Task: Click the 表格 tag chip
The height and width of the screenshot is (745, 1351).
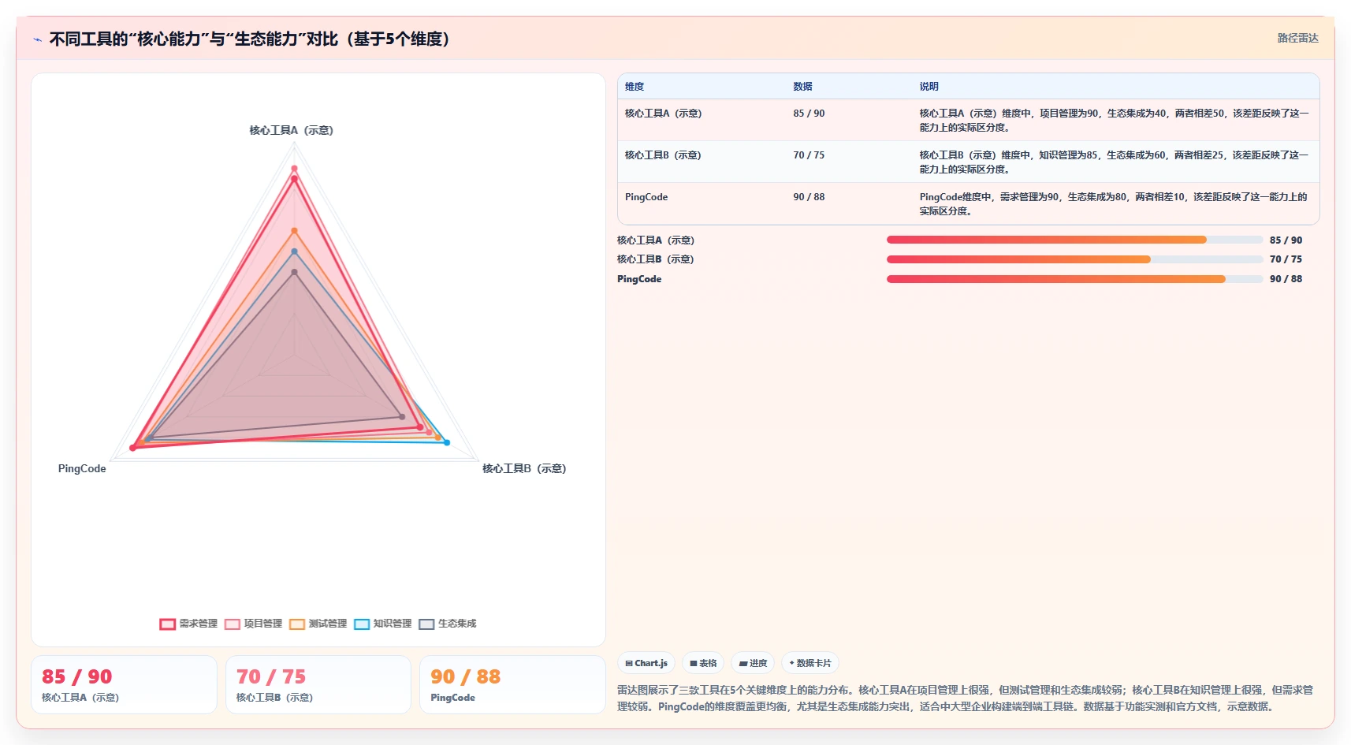Action: pos(703,663)
